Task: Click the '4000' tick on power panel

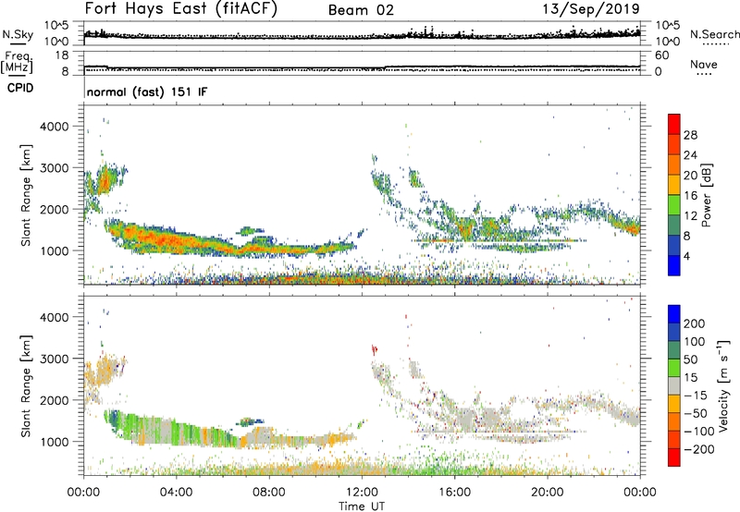Action: coord(55,127)
